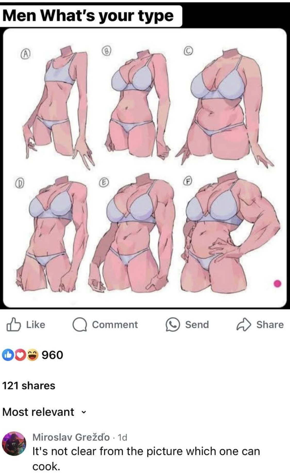Click the Comment button label

[115, 325]
